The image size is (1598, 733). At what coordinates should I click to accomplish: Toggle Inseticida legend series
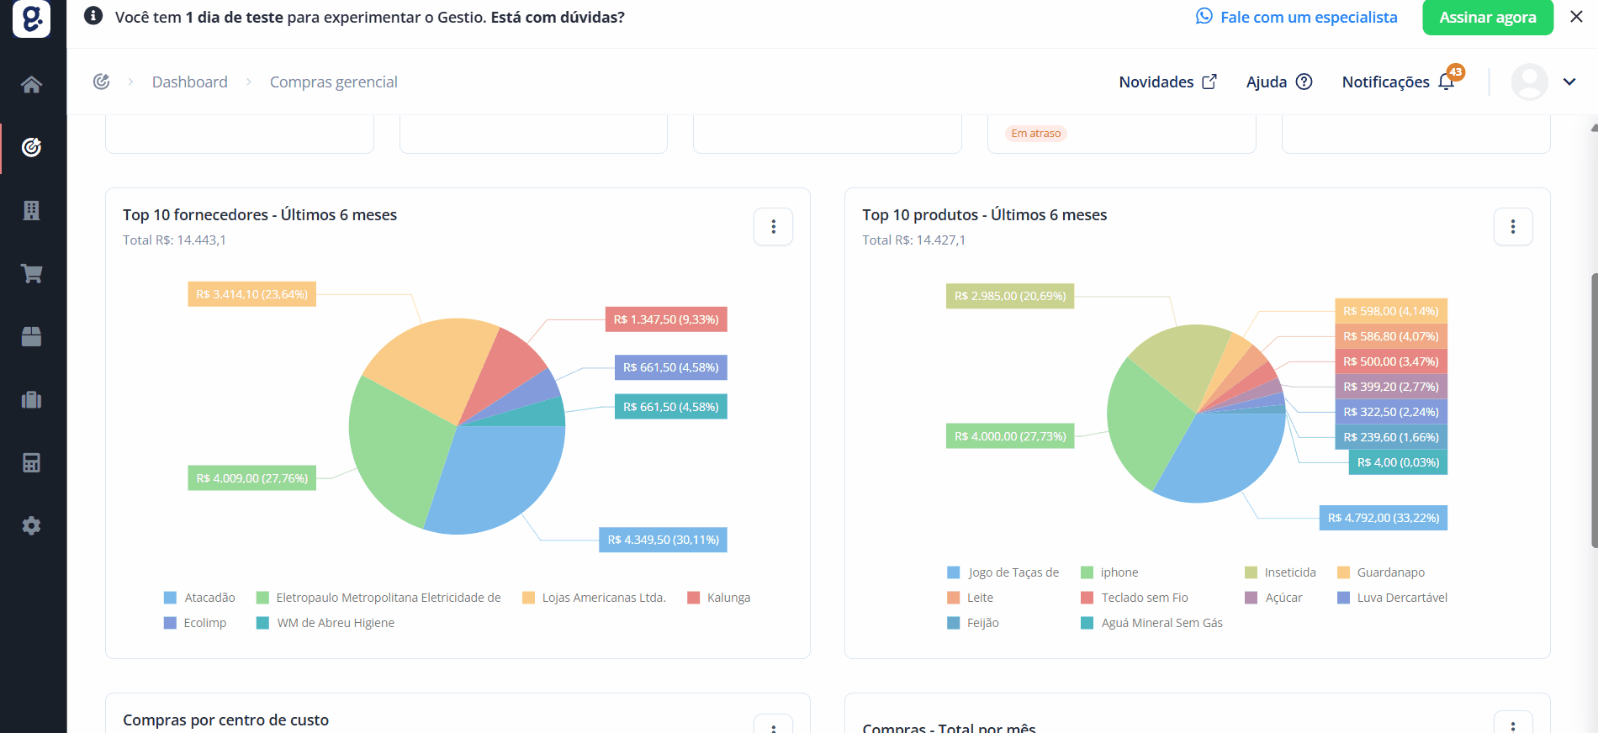tap(1281, 572)
